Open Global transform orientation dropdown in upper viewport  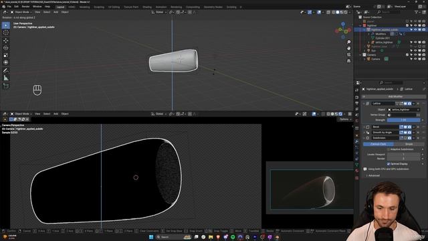(x=159, y=12)
